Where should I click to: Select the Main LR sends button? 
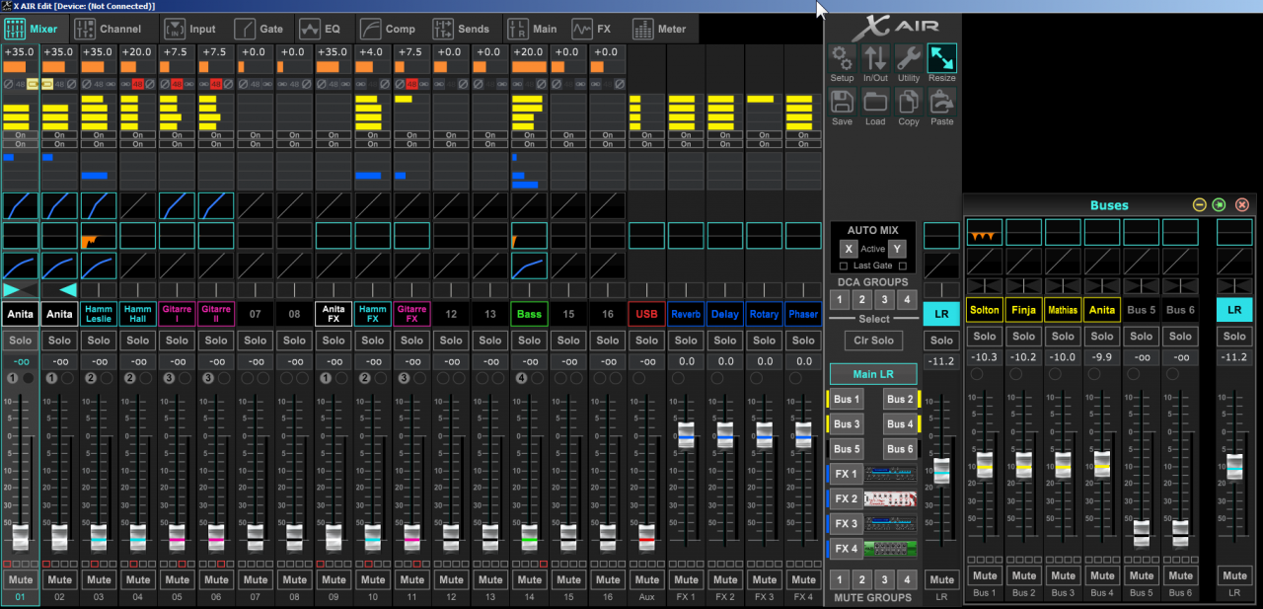pyautogui.click(x=872, y=374)
